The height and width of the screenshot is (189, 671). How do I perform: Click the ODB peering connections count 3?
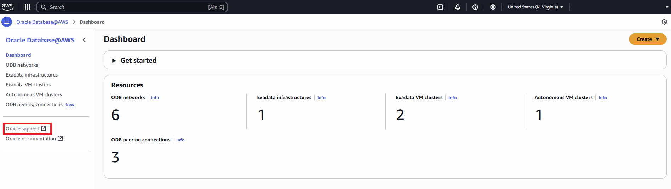(x=115, y=157)
